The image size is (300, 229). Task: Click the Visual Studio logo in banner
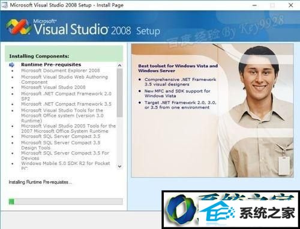19,27
